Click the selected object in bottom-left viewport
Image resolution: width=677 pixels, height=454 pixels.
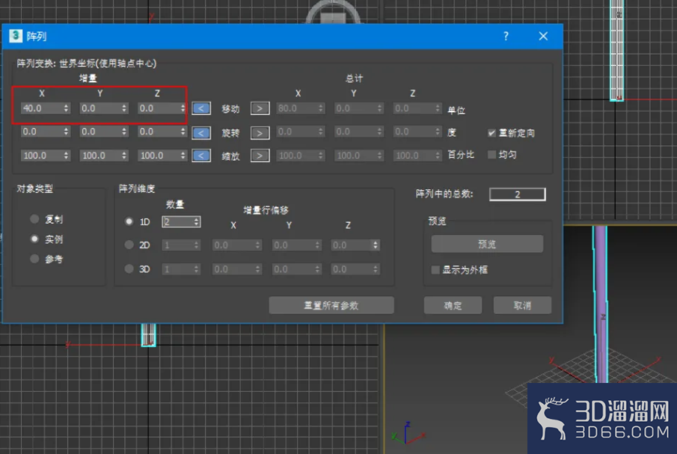point(148,335)
